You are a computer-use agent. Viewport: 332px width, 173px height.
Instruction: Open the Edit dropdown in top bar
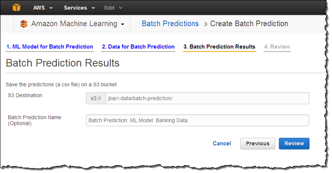coord(113,8)
